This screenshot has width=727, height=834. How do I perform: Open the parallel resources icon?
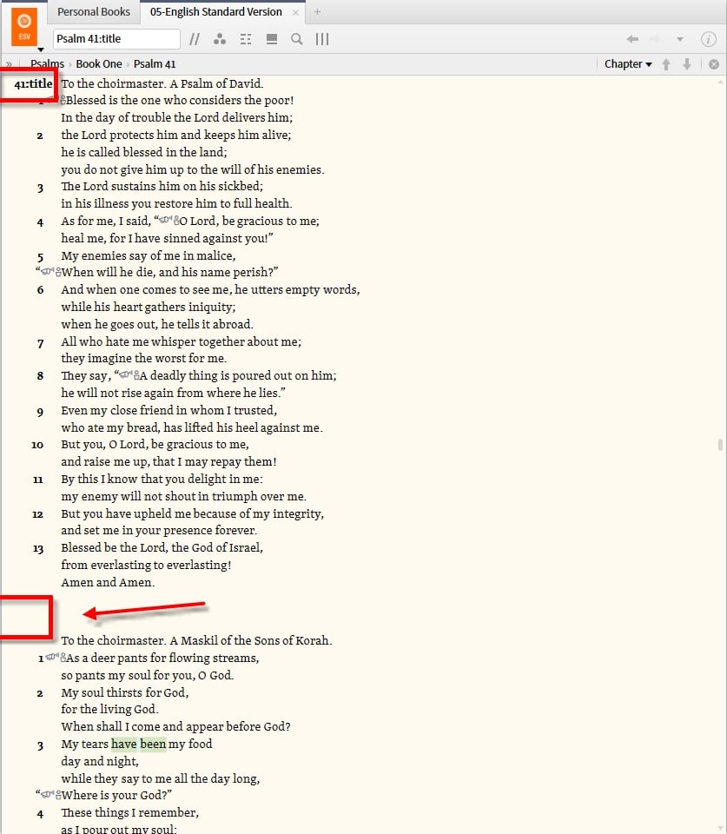(195, 39)
